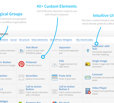
Task: Select the Single Image picture icon
Action: point(88,64)
